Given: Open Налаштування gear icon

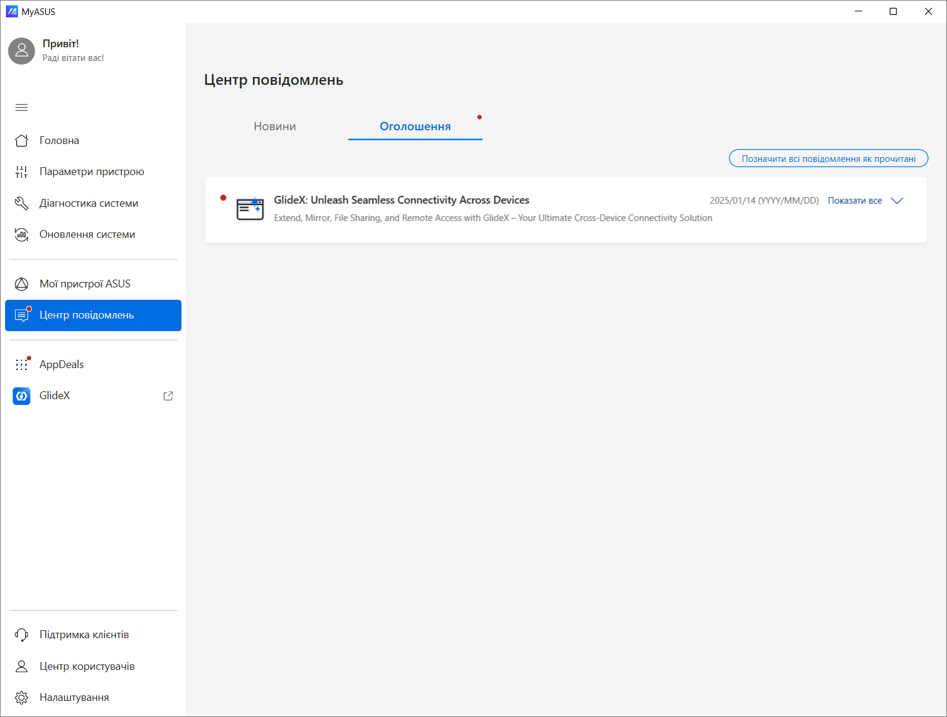Looking at the screenshot, I should 22,697.
